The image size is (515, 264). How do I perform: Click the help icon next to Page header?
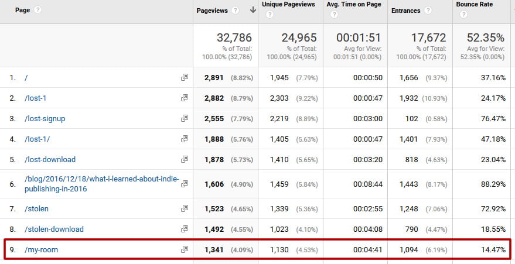coord(38,10)
